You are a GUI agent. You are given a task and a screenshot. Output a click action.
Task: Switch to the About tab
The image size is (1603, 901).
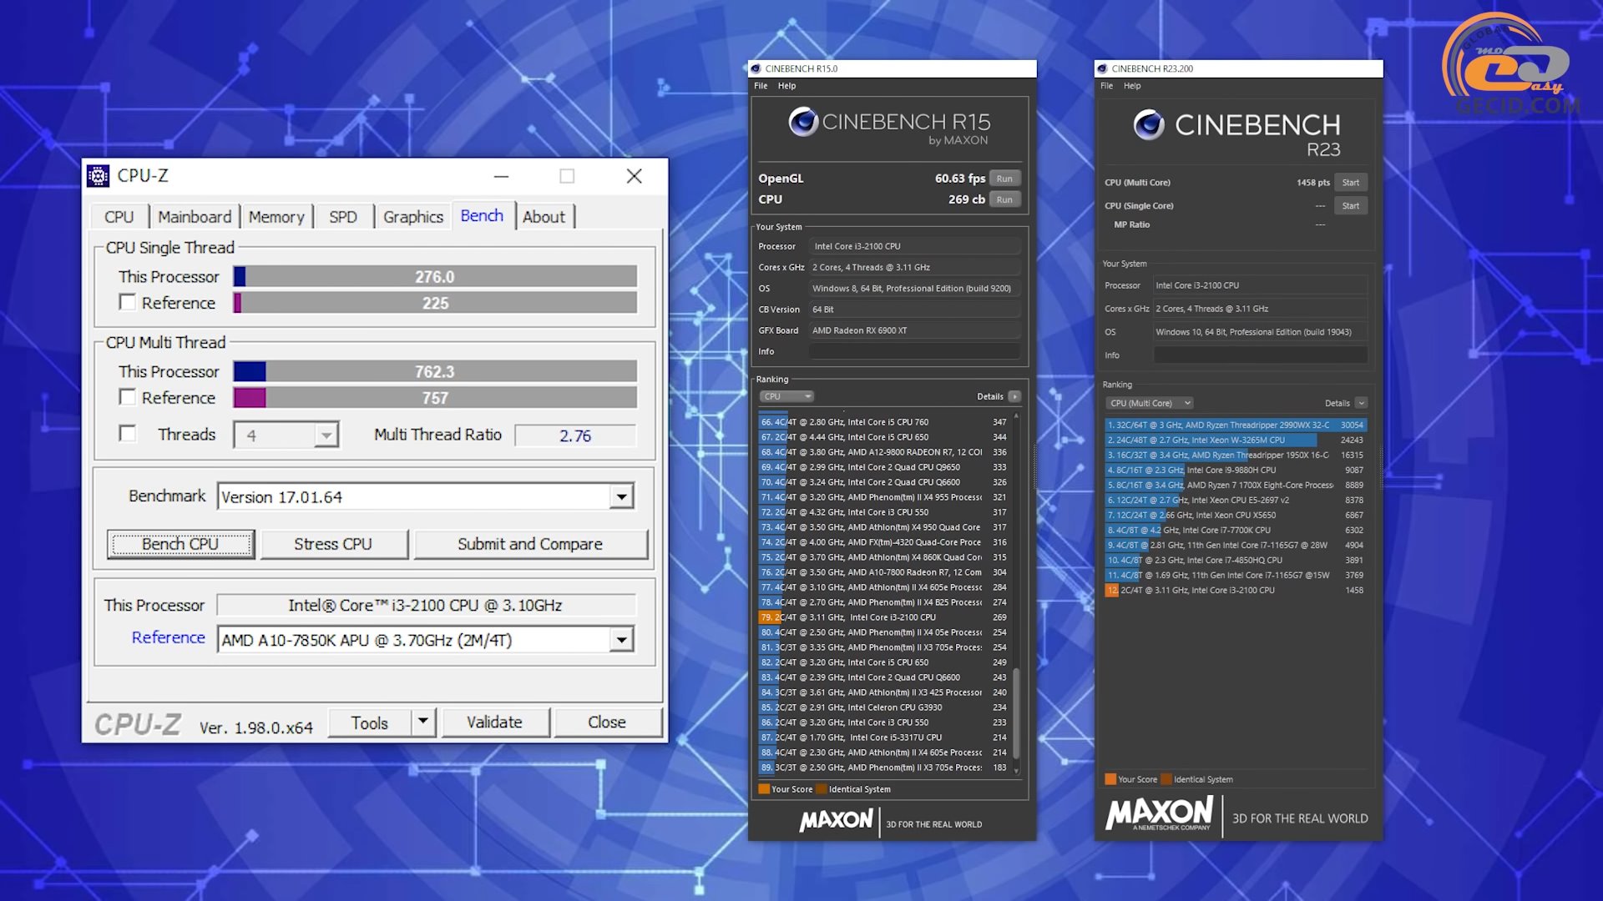[x=544, y=217]
